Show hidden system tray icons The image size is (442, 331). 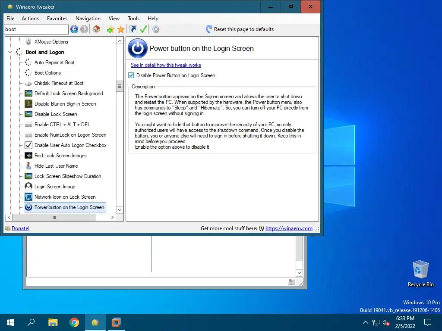pos(365,322)
